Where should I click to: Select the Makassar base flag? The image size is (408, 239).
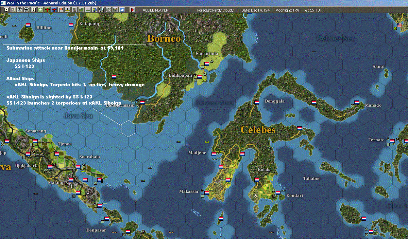click(206, 193)
